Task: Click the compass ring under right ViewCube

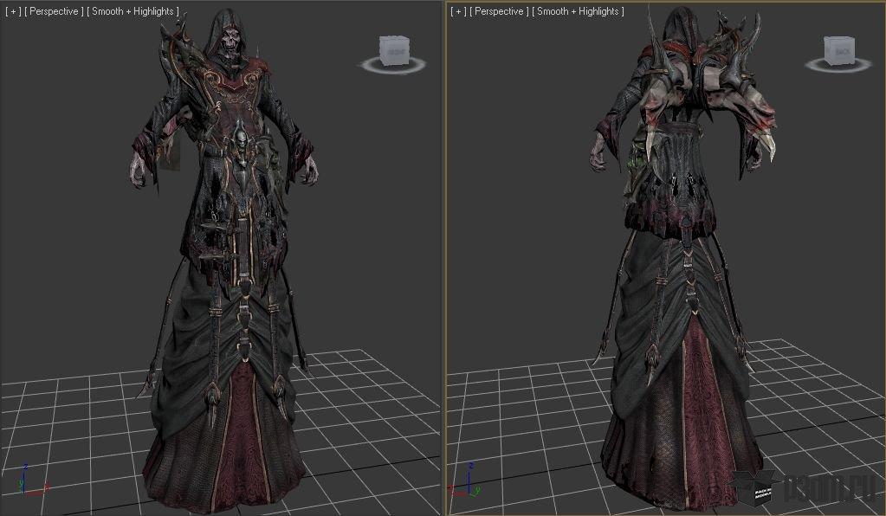Action: pyautogui.click(x=838, y=66)
